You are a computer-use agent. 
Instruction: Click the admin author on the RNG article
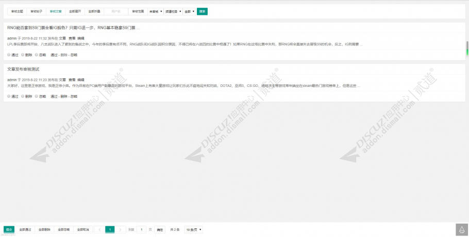tap(12, 39)
